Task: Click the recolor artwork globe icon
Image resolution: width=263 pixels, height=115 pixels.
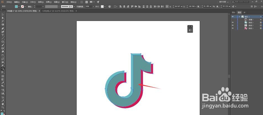Action: (110, 6)
